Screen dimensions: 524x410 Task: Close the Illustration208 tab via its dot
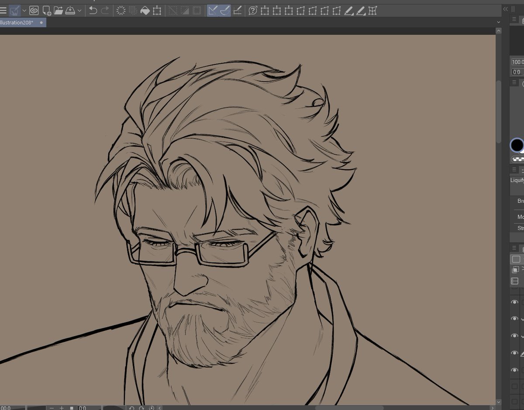(41, 22)
